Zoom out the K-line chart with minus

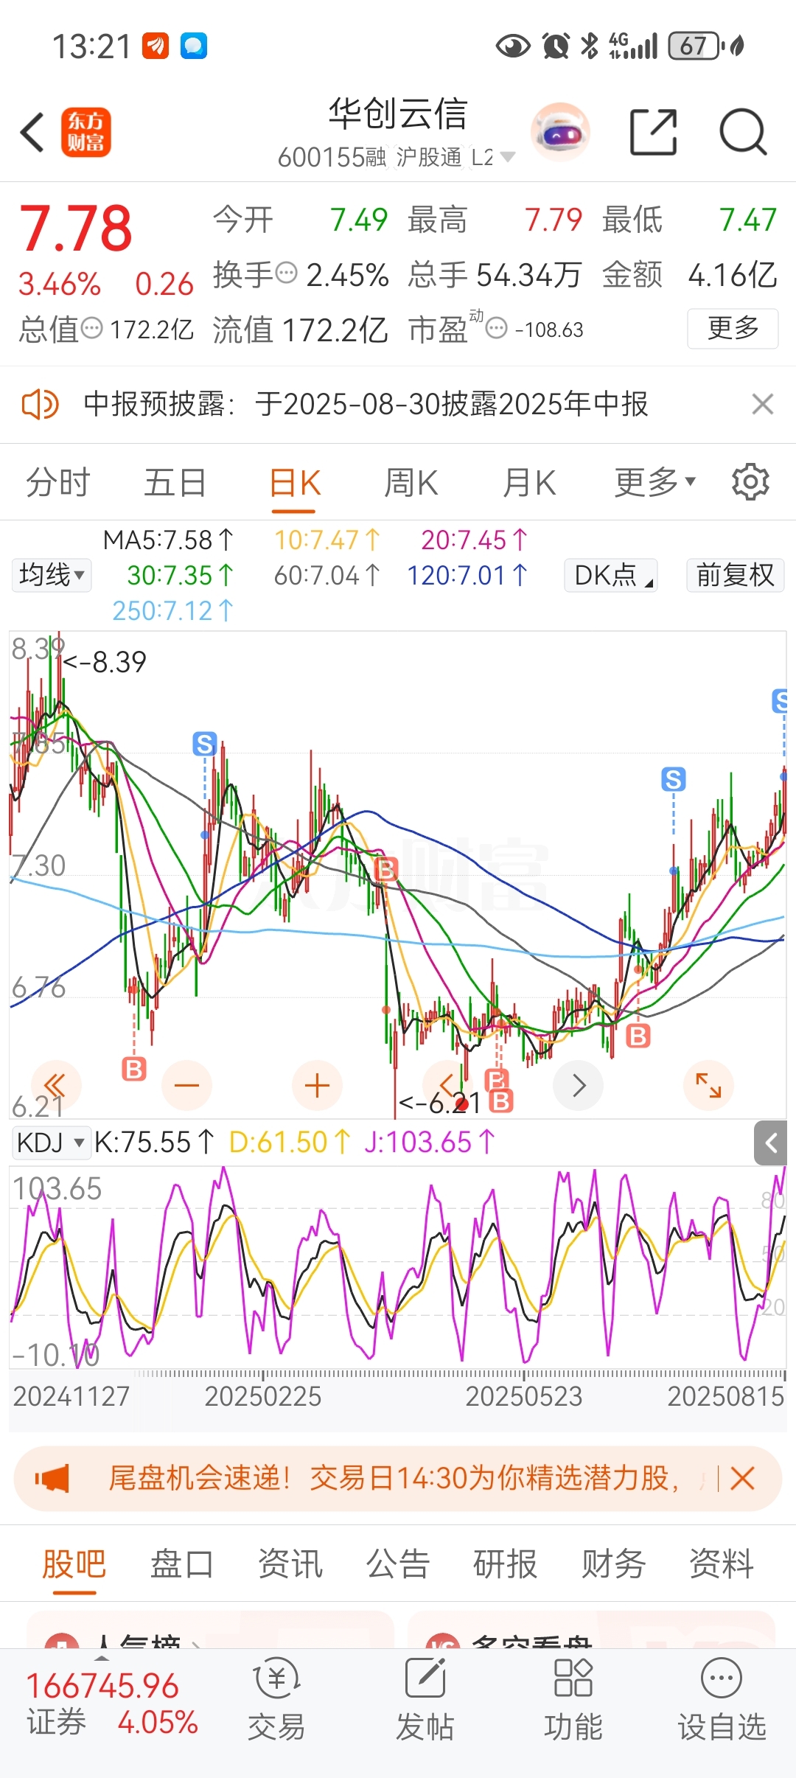[x=186, y=1085]
